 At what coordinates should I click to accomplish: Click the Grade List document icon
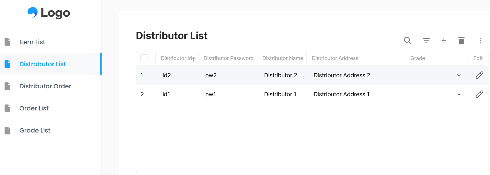point(8,130)
